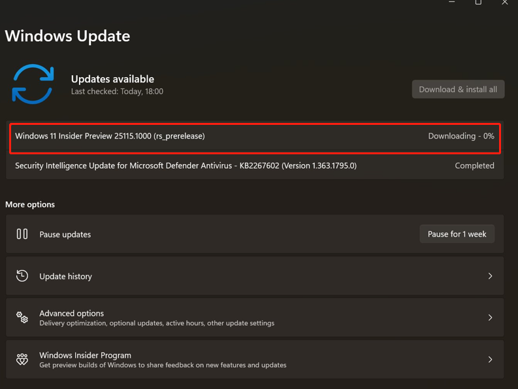Click the Windows Insider Program hearts icon

pyautogui.click(x=22, y=359)
